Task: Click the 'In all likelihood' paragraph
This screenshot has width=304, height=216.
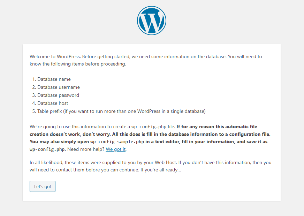Action: 151,166
